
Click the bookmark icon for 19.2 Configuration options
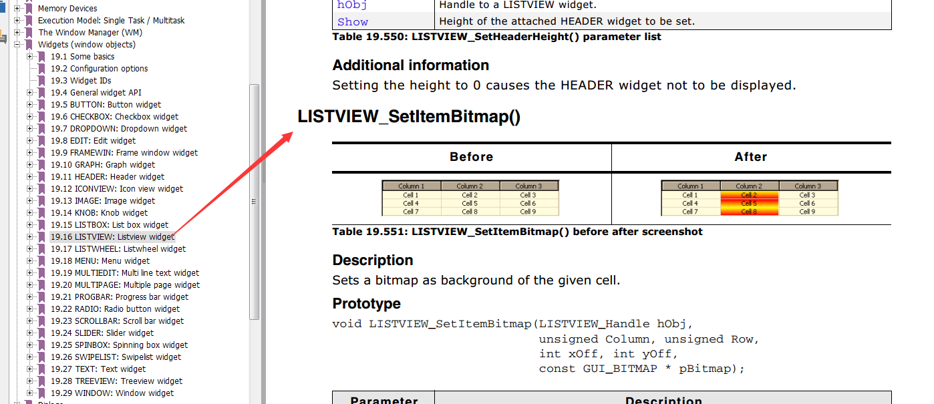pos(41,69)
